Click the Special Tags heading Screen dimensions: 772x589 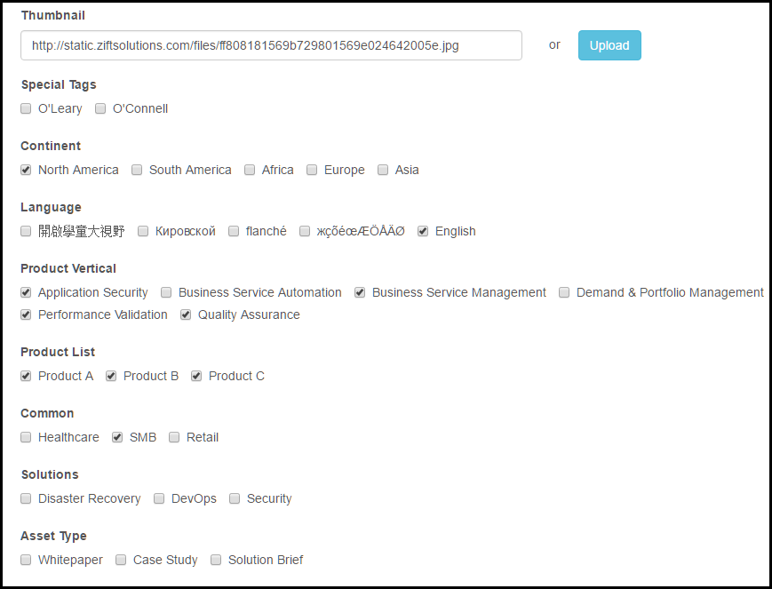coord(59,84)
